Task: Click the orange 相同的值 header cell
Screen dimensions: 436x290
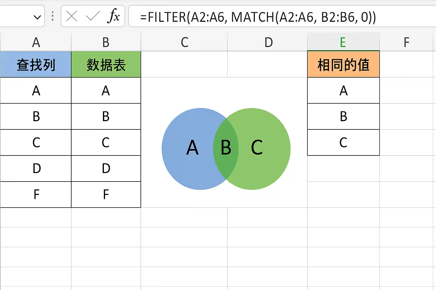Action: click(343, 65)
